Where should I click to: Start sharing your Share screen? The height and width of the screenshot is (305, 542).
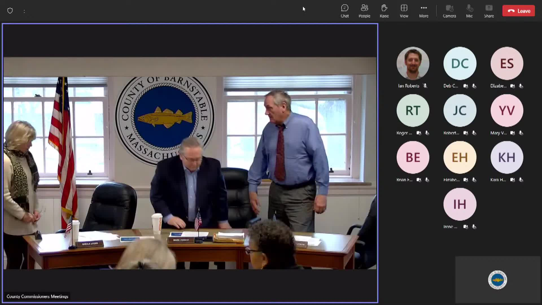(489, 11)
